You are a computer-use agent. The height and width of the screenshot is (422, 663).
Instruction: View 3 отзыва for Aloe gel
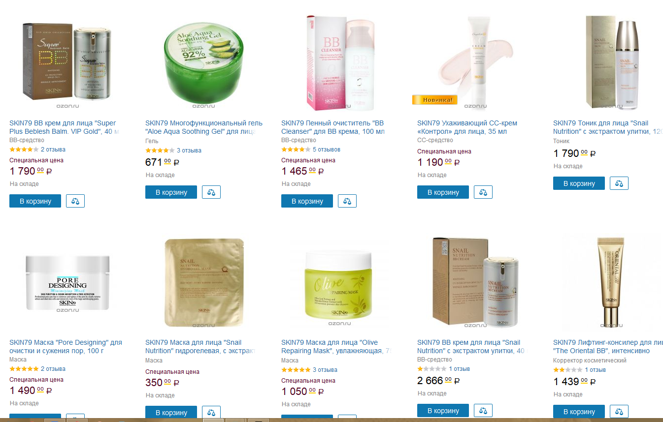point(189,151)
